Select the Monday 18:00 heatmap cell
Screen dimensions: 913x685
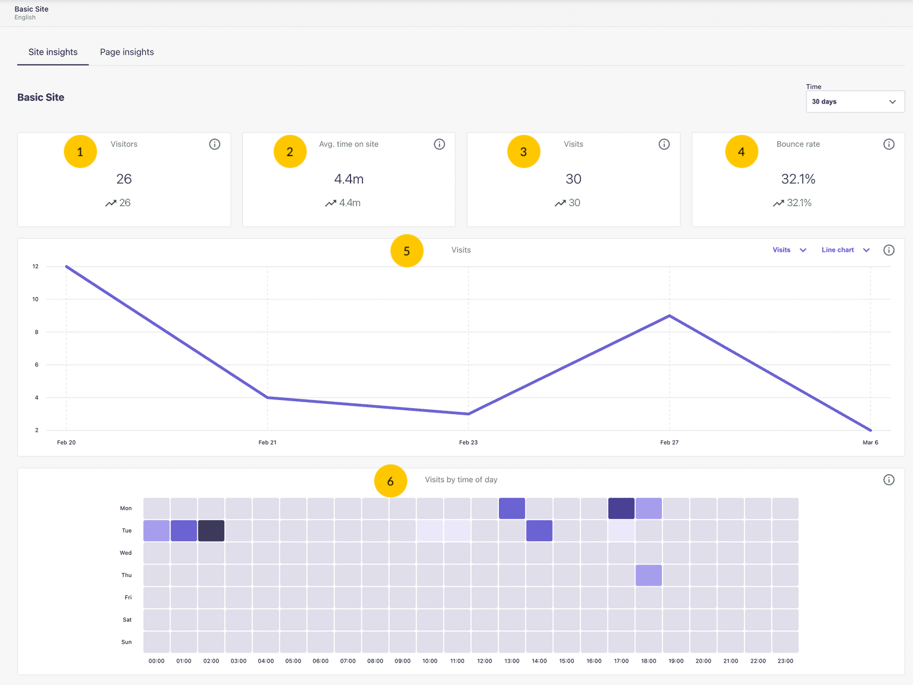[x=649, y=509]
